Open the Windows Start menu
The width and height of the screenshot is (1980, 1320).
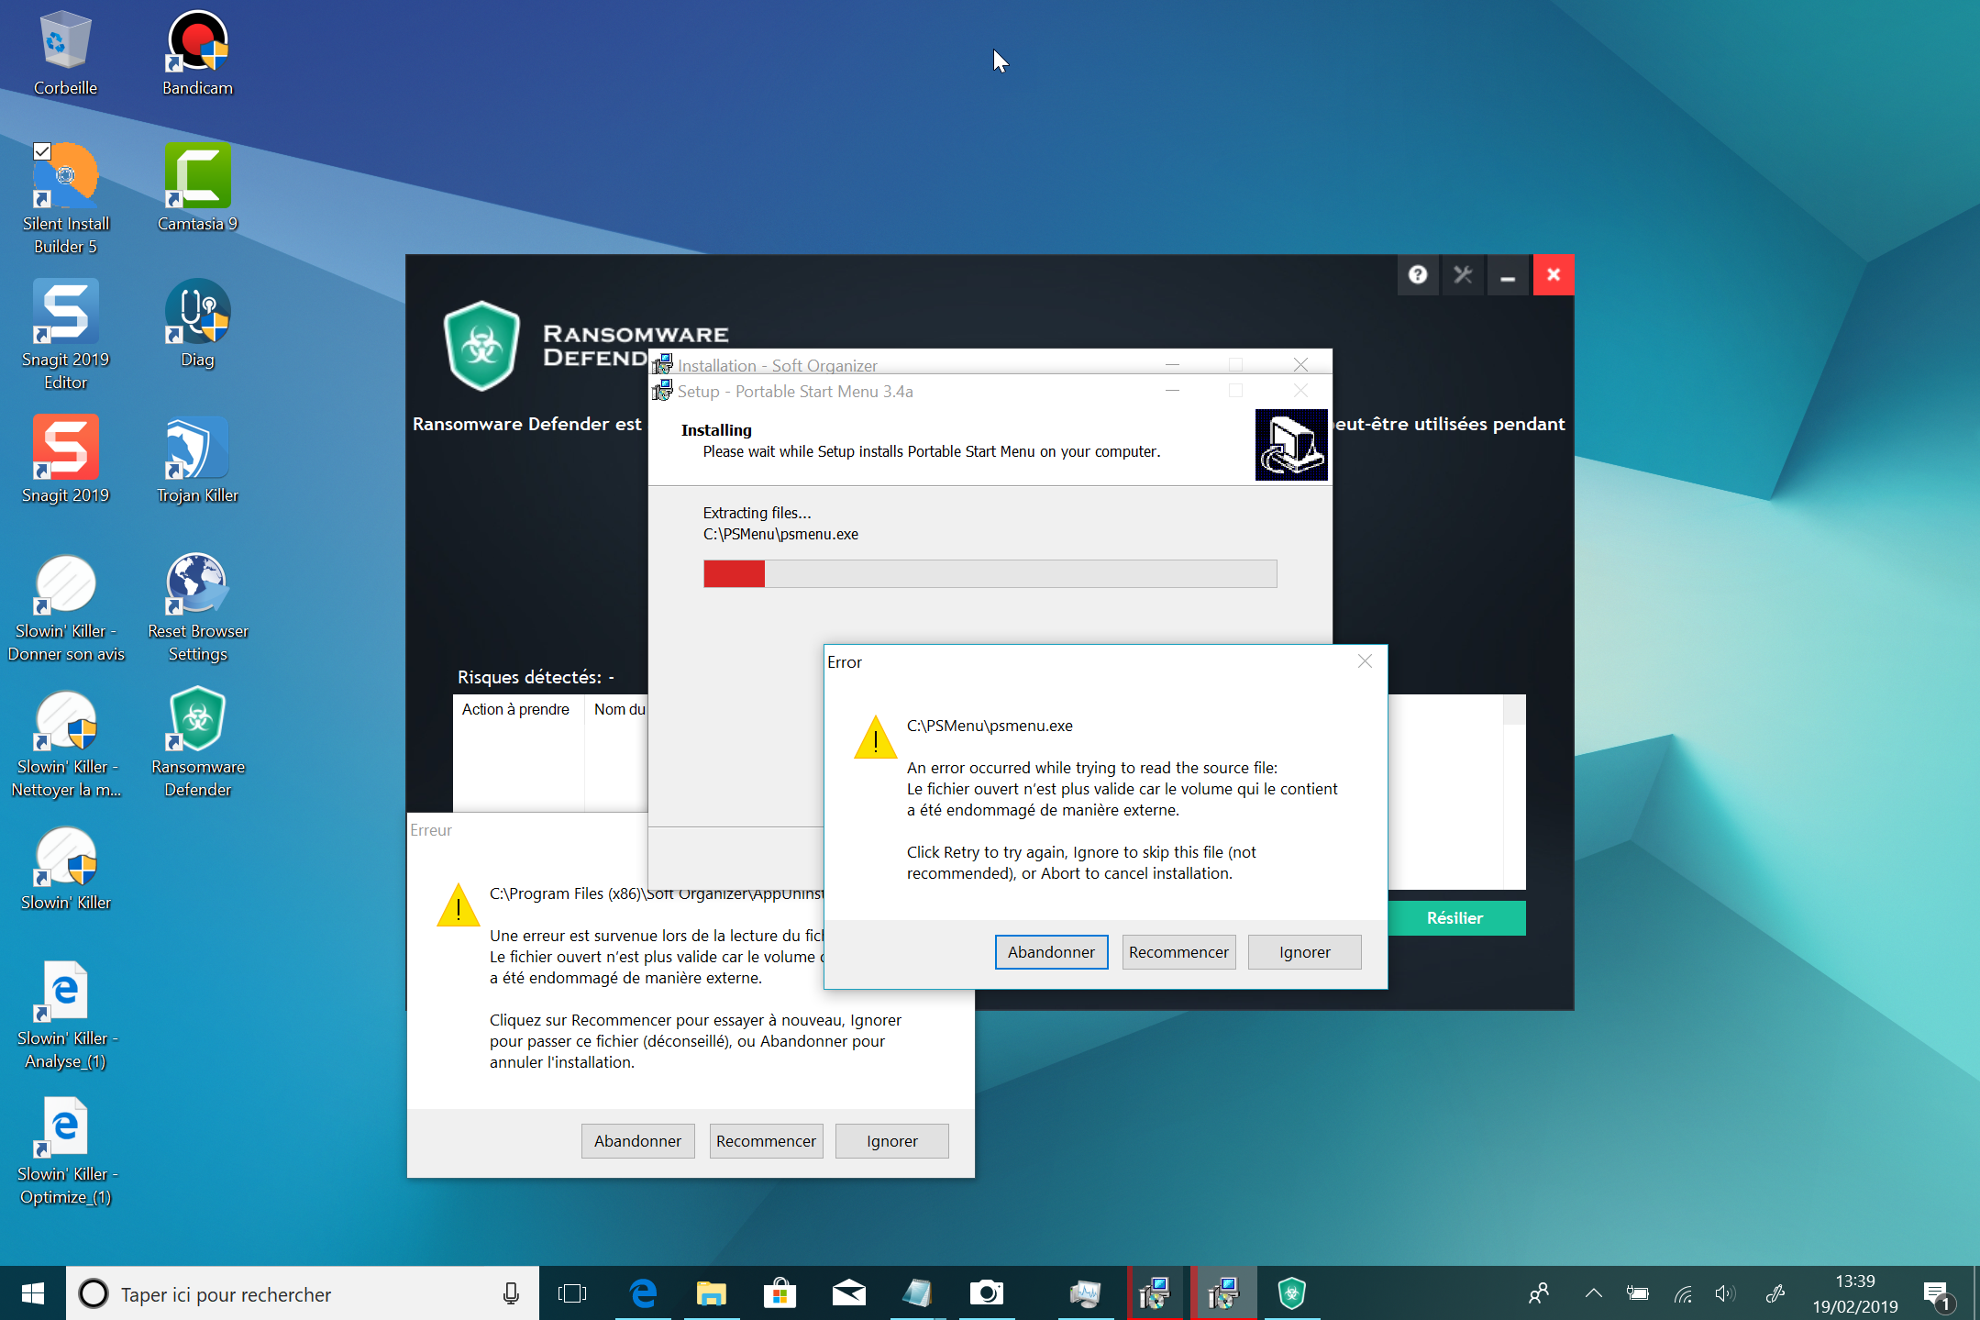[32, 1293]
